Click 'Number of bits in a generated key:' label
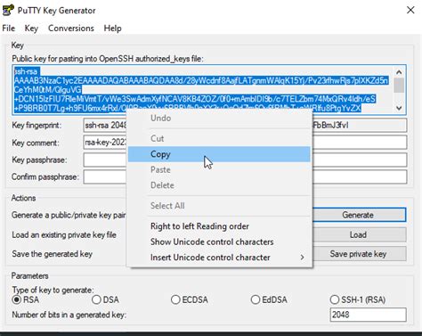 pos(69,315)
